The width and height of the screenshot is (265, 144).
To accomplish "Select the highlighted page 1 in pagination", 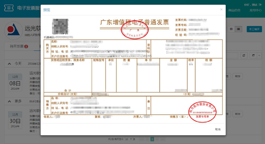I will point(152,139).
